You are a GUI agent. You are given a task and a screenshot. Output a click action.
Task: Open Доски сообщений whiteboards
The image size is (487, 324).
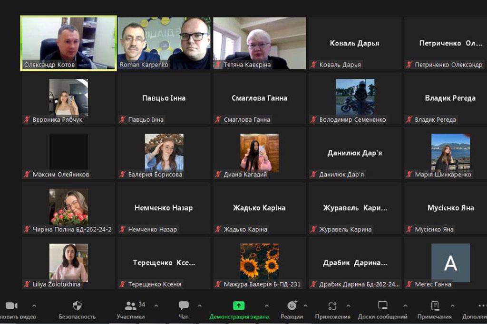(382, 306)
